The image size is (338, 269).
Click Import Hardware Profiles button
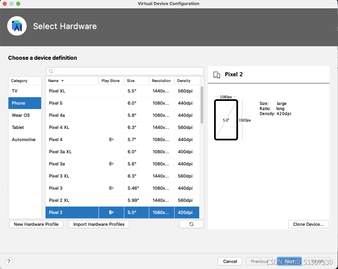[x=99, y=224]
